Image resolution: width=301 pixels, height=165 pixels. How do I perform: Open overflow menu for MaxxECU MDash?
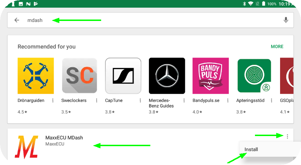click(x=287, y=136)
